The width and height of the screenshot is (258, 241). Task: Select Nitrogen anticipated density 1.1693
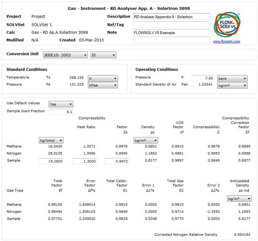(244, 212)
